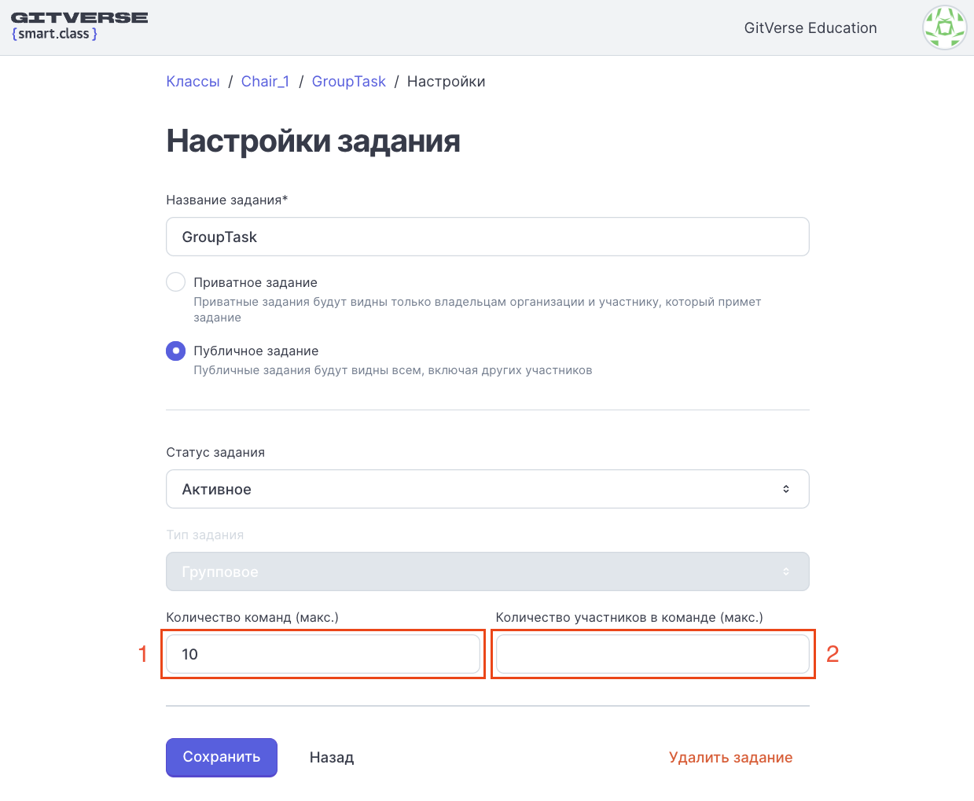Open the Статус задания dropdown
Image resolution: width=974 pixels, height=801 pixels.
487,489
